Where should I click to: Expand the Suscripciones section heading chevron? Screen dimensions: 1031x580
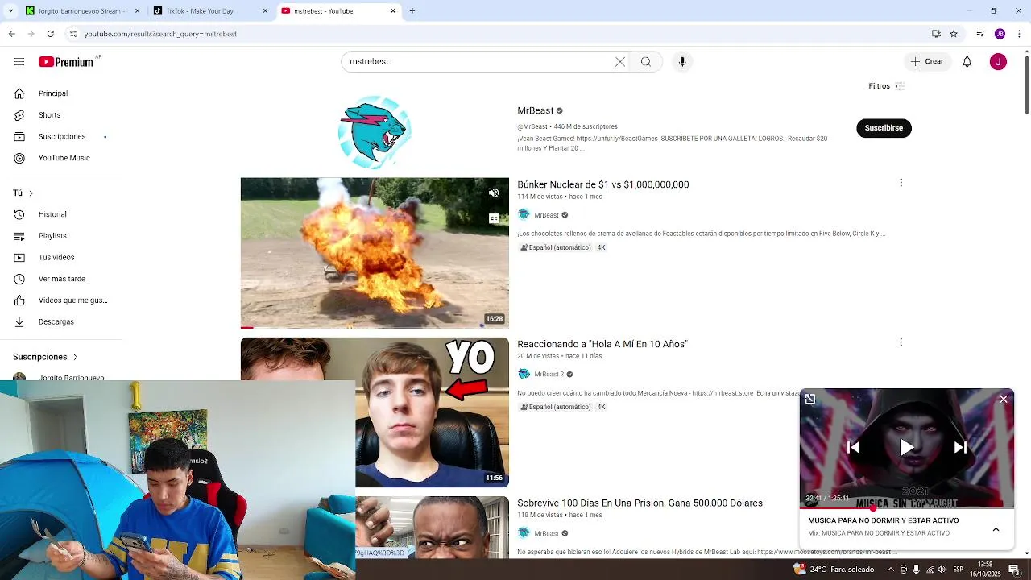(76, 357)
